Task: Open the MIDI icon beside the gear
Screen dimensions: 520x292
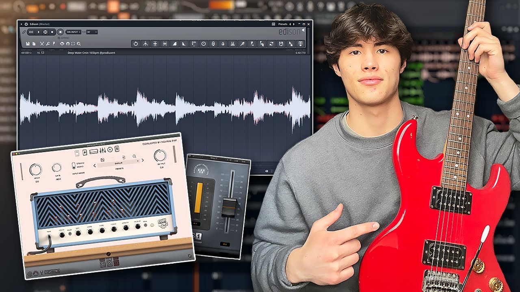Action: coord(36,273)
